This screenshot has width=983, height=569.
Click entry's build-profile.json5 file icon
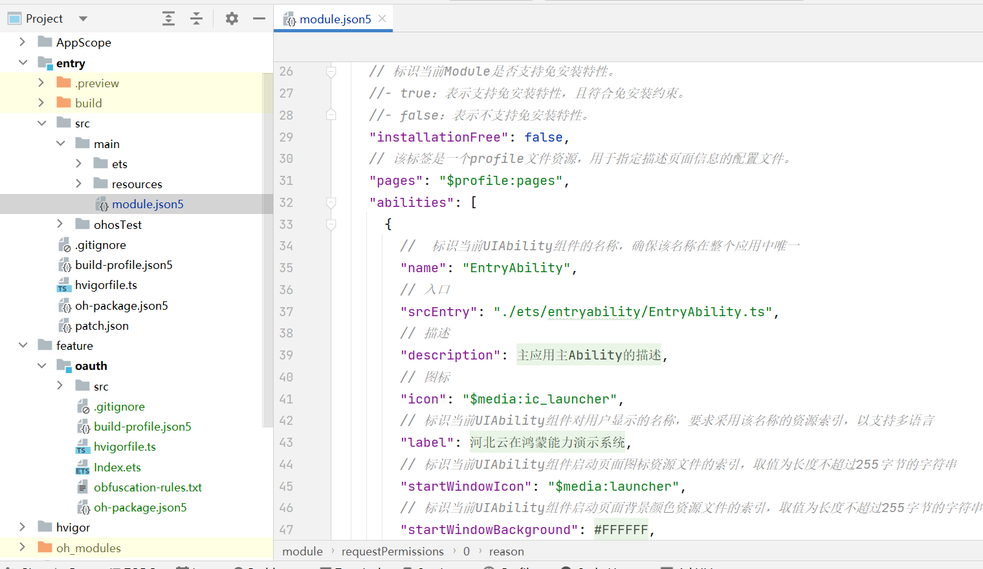tap(65, 264)
